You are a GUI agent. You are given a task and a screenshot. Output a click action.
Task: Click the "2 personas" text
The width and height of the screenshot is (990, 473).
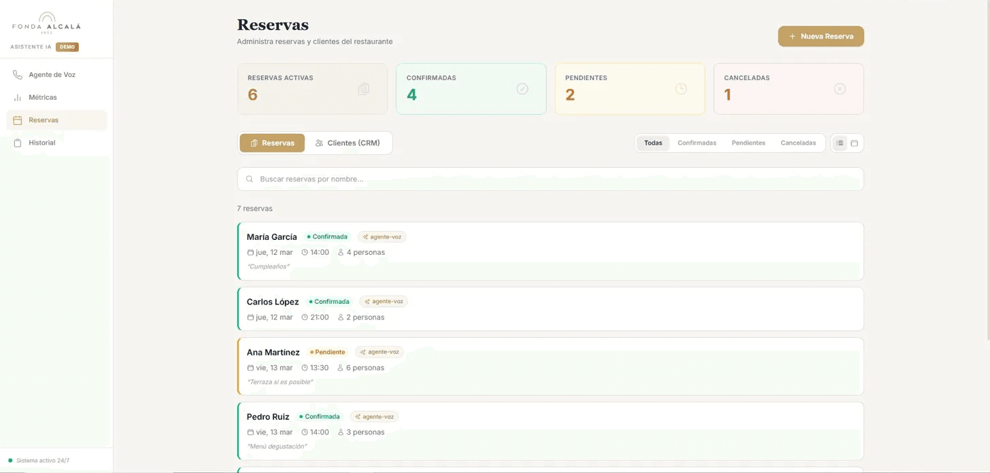point(366,317)
